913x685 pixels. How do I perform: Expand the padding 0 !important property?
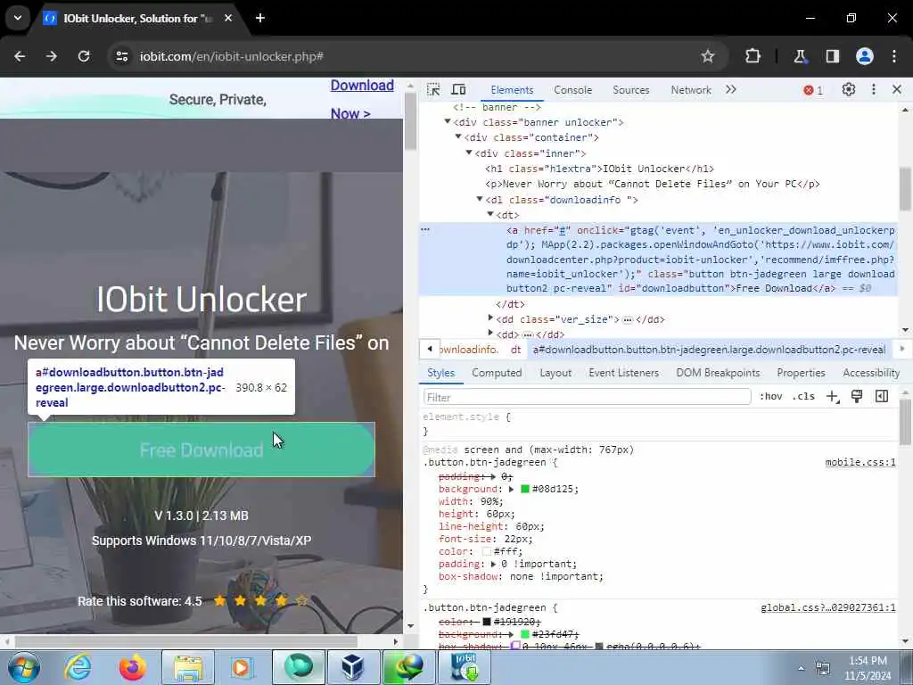click(493, 565)
